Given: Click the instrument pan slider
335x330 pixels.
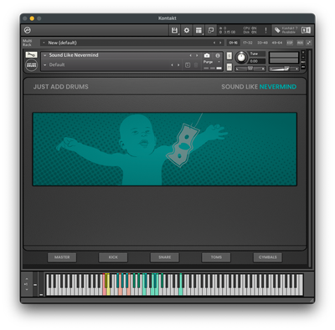Looking at the screenshot, I should coord(250,69).
